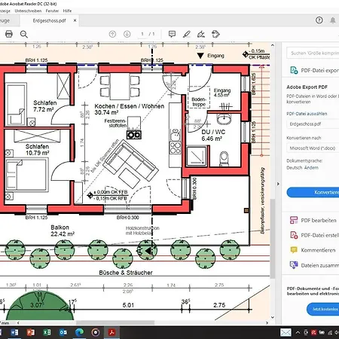This screenshot has width=339, height=339.
Task: Click 'Schlafen 7.72 m²' room label
Action: pyautogui.click(x=44, y=106)
